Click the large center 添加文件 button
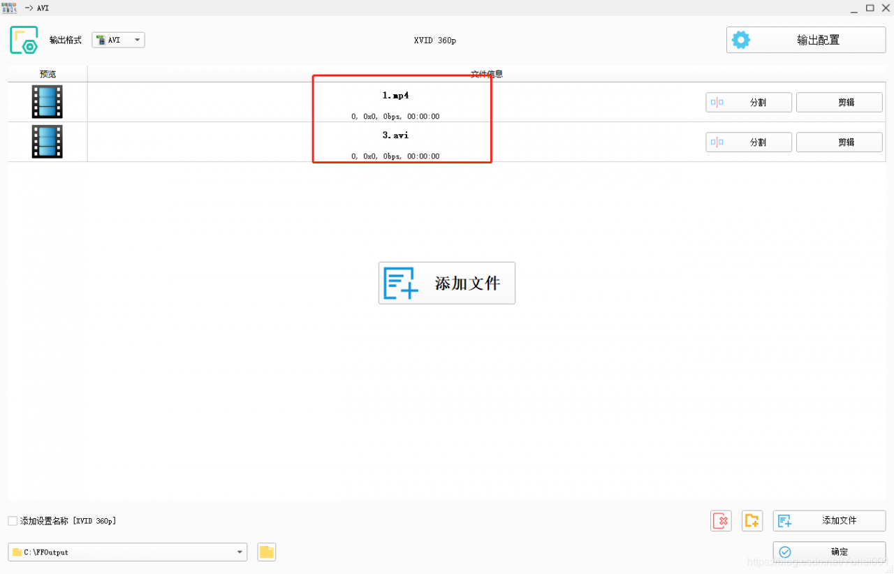 [447, 283]
